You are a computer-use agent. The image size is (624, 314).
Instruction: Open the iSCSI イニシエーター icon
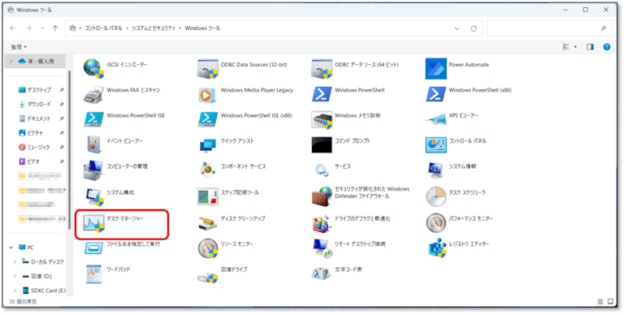click(94, 69)
